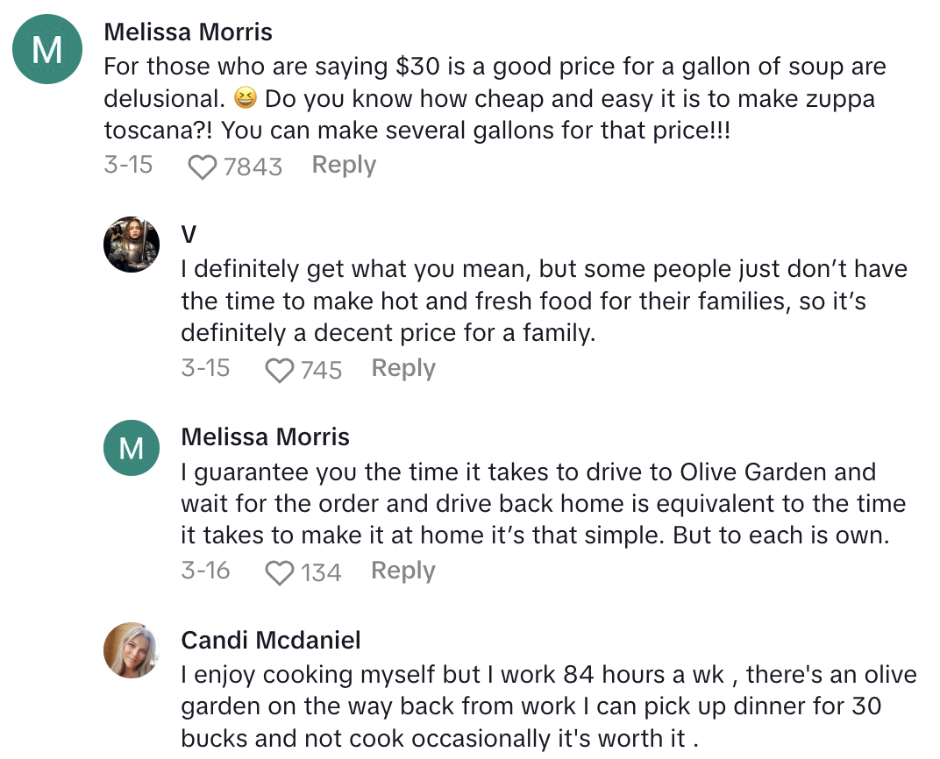Image resolution: width=940 pixels, height=759 pixels.
Task: Reply to Melissa's 3-16 comment
Action: tap(403, 571)
